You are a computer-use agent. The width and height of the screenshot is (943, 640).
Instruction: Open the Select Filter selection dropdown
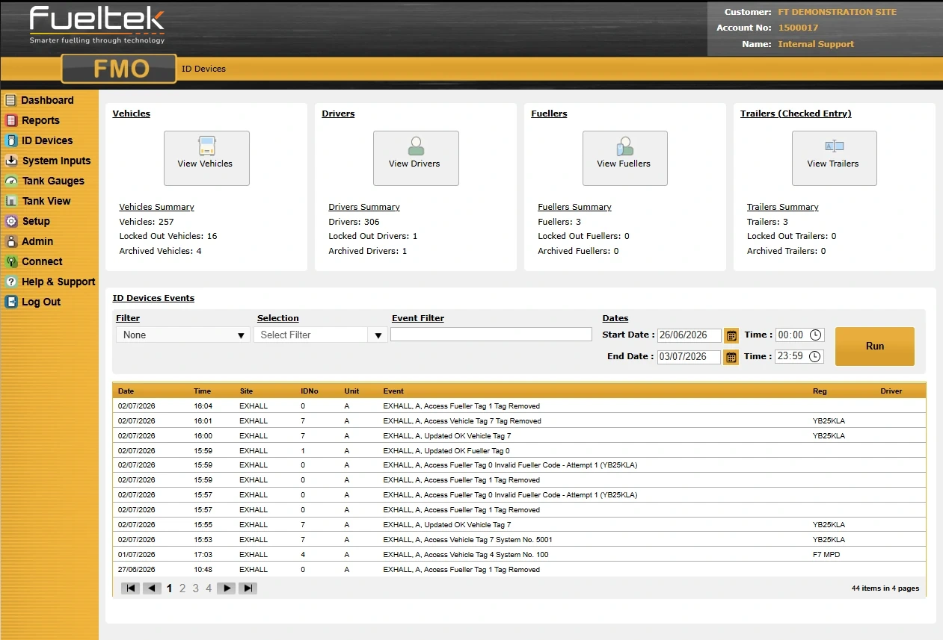click(x=320, y=335)
